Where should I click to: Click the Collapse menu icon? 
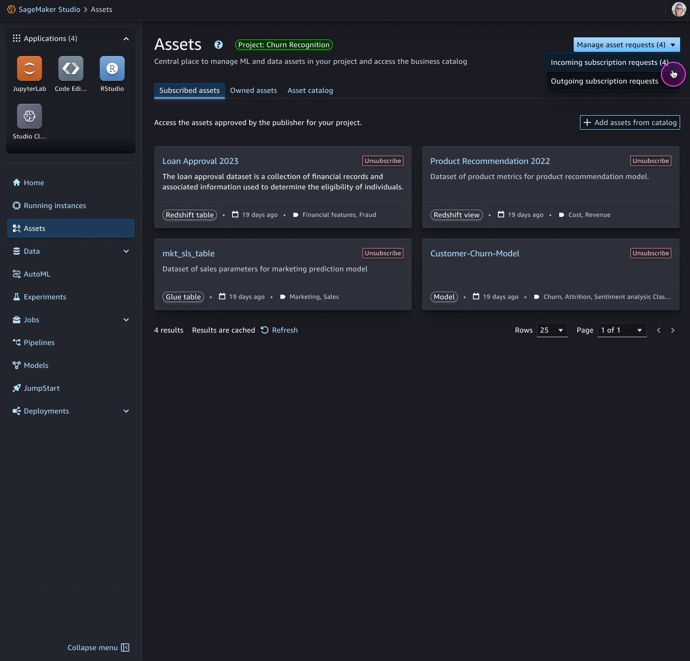pyautogui.click(x=125, y=648)
